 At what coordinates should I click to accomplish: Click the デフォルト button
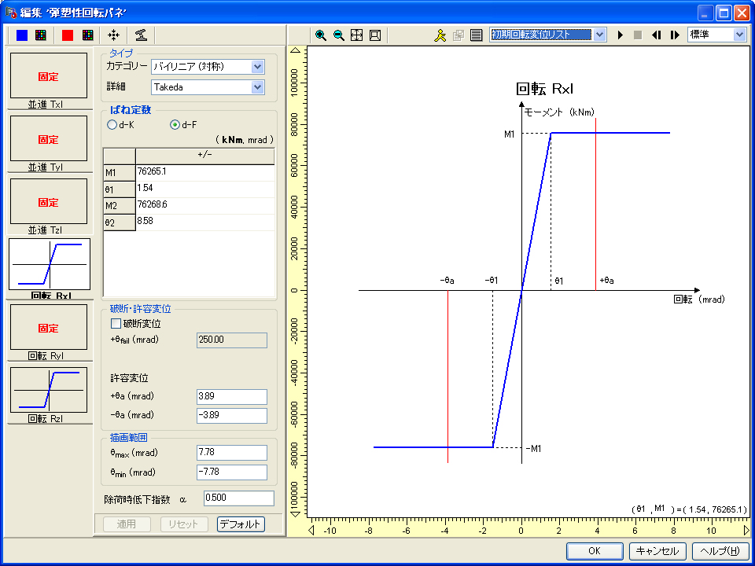tap(241, 524)
